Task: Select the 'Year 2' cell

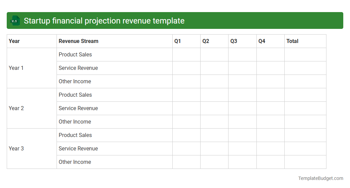Action: pyautogui.click(x=32, y=108)
